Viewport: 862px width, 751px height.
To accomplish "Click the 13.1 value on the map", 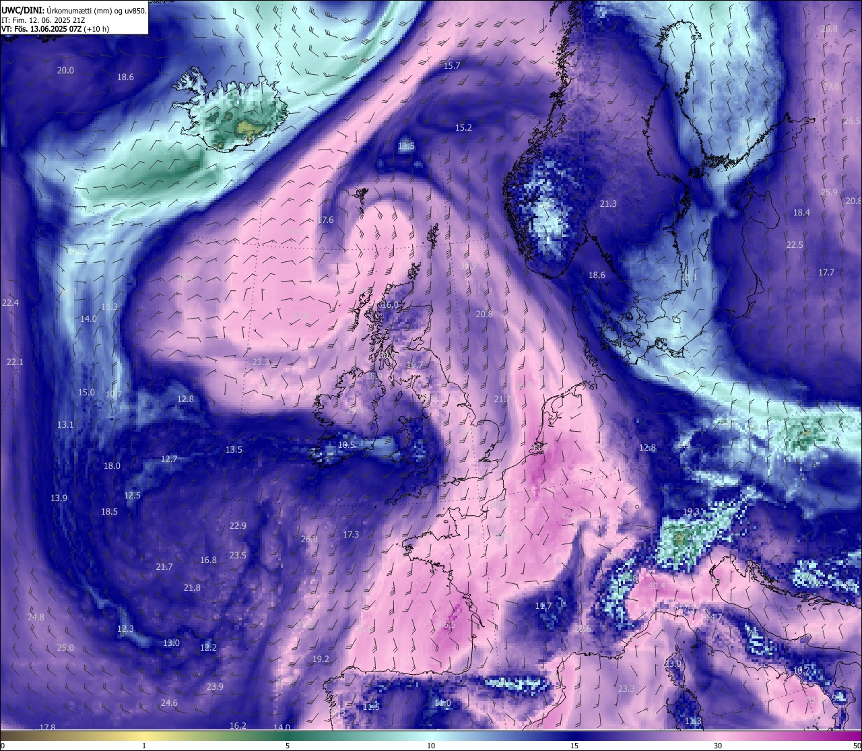I will (65, 425).
